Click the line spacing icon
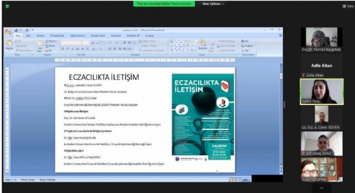Viewport: 355px width, 193px height. point(134,43)
